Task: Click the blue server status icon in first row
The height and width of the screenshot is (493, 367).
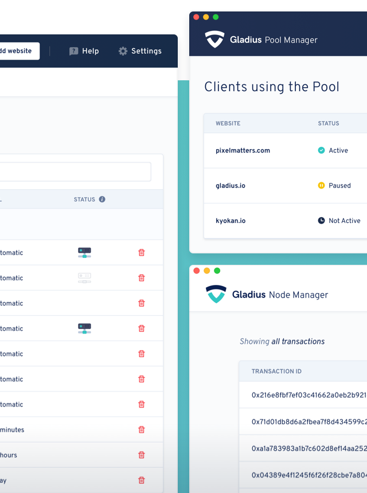Action: [x=84, y=253]
